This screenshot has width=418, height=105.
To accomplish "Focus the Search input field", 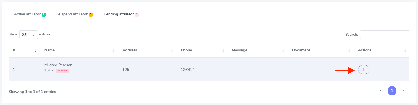I will click(385, 35).
